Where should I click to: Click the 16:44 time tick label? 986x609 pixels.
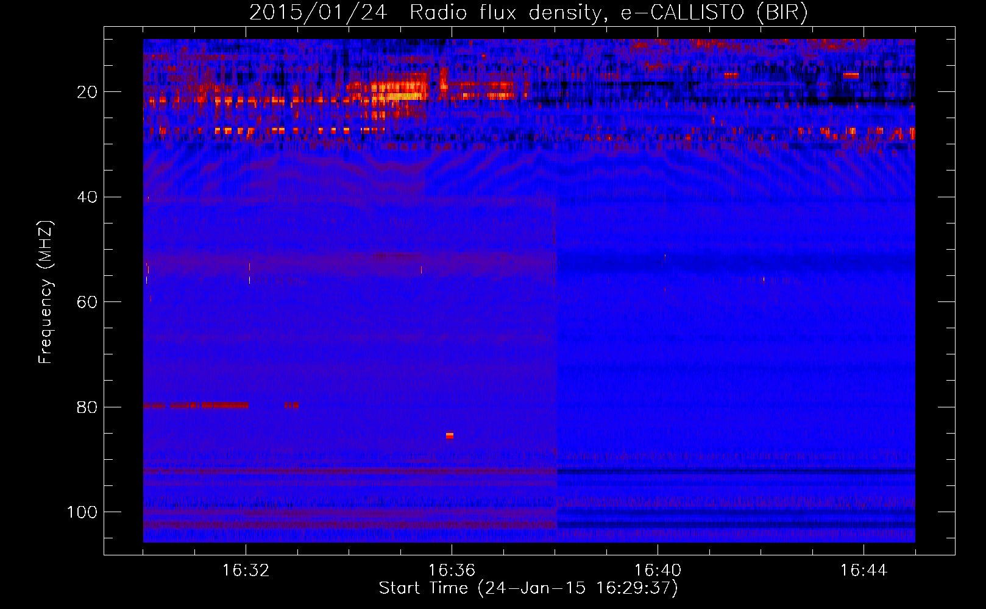pyautogui.click(x=864, y=570)
